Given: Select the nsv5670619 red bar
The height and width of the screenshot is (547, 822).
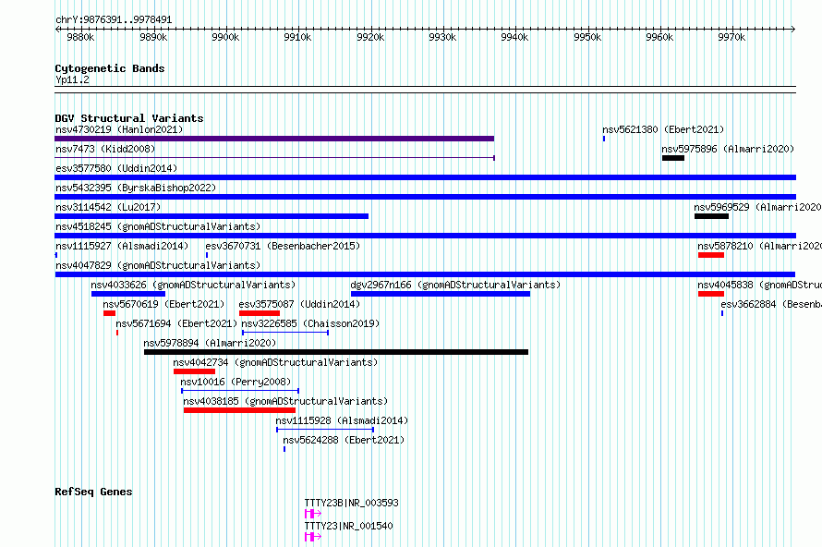Looking at the screenshot, I should pyautogui.click(x=109, y=313).
